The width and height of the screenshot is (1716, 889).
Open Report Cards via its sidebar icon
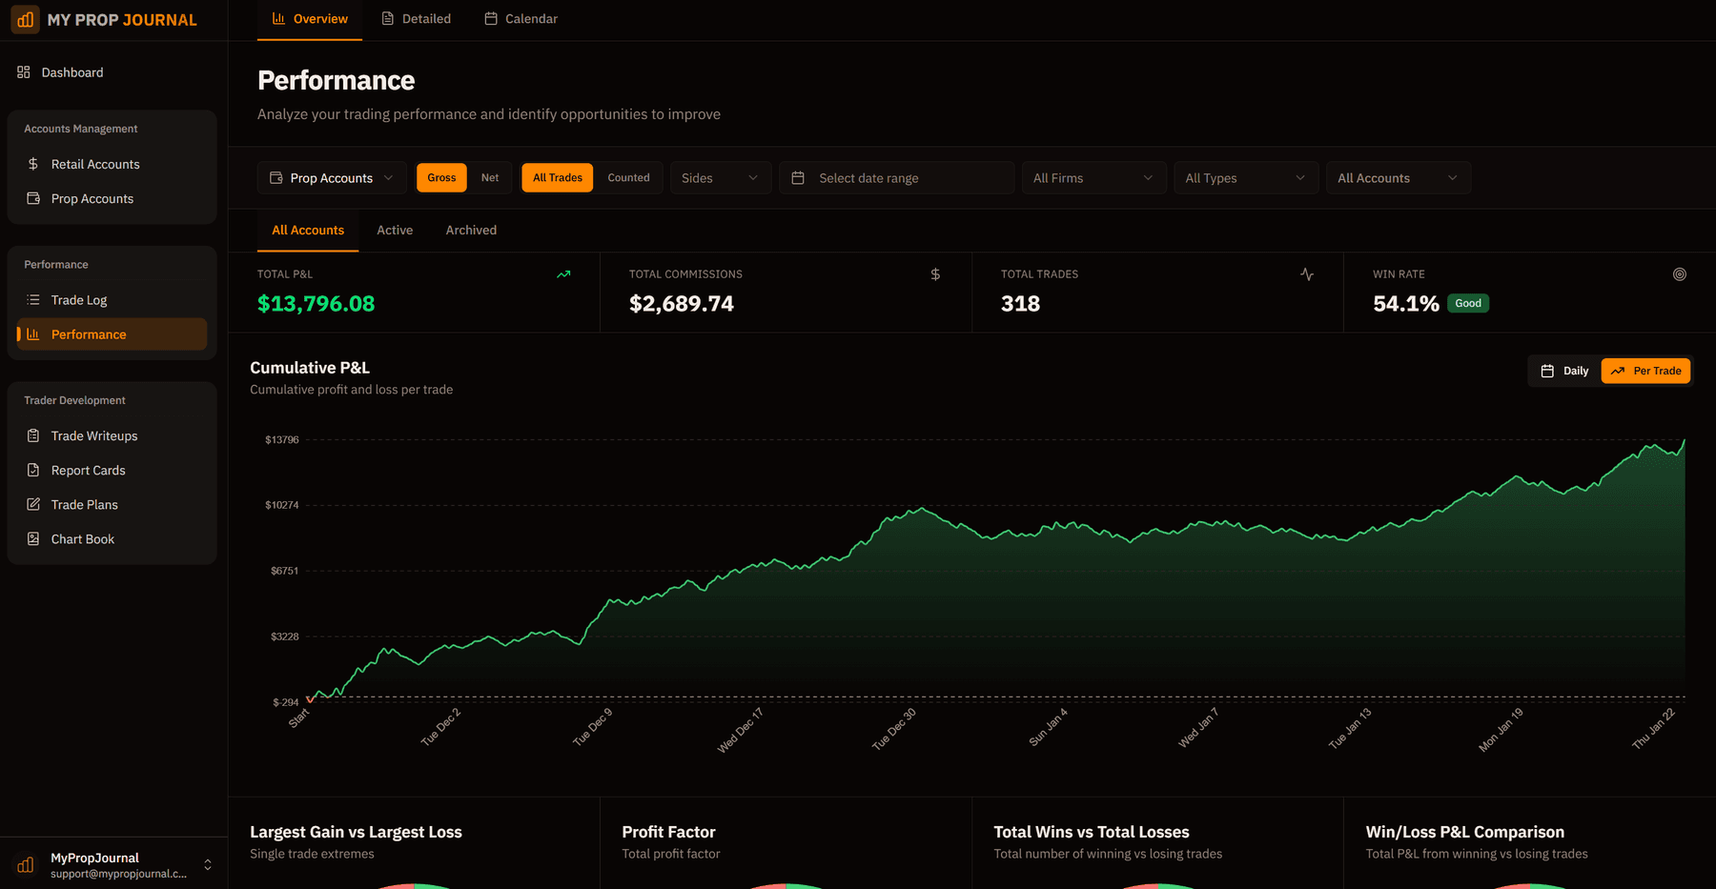[x=33, y=470]
